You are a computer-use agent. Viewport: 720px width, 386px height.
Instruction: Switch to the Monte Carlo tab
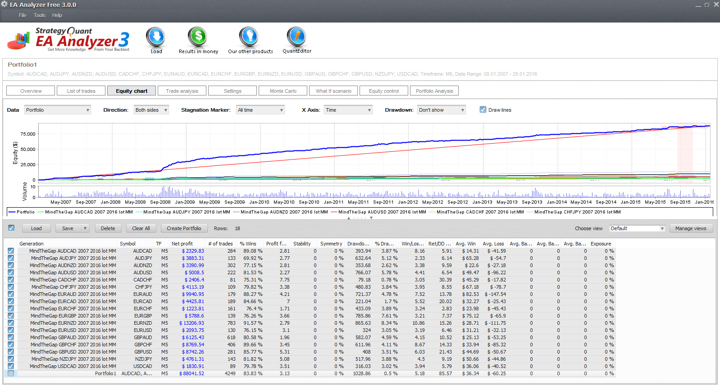coord(283,91)
